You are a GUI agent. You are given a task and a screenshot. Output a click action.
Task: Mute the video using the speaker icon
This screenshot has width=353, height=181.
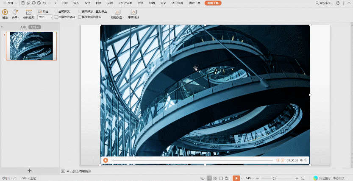pos(302,160)
